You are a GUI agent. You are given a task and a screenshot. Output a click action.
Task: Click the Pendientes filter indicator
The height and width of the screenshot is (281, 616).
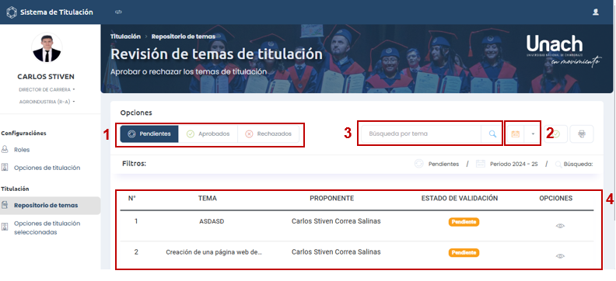coord(437,165)
